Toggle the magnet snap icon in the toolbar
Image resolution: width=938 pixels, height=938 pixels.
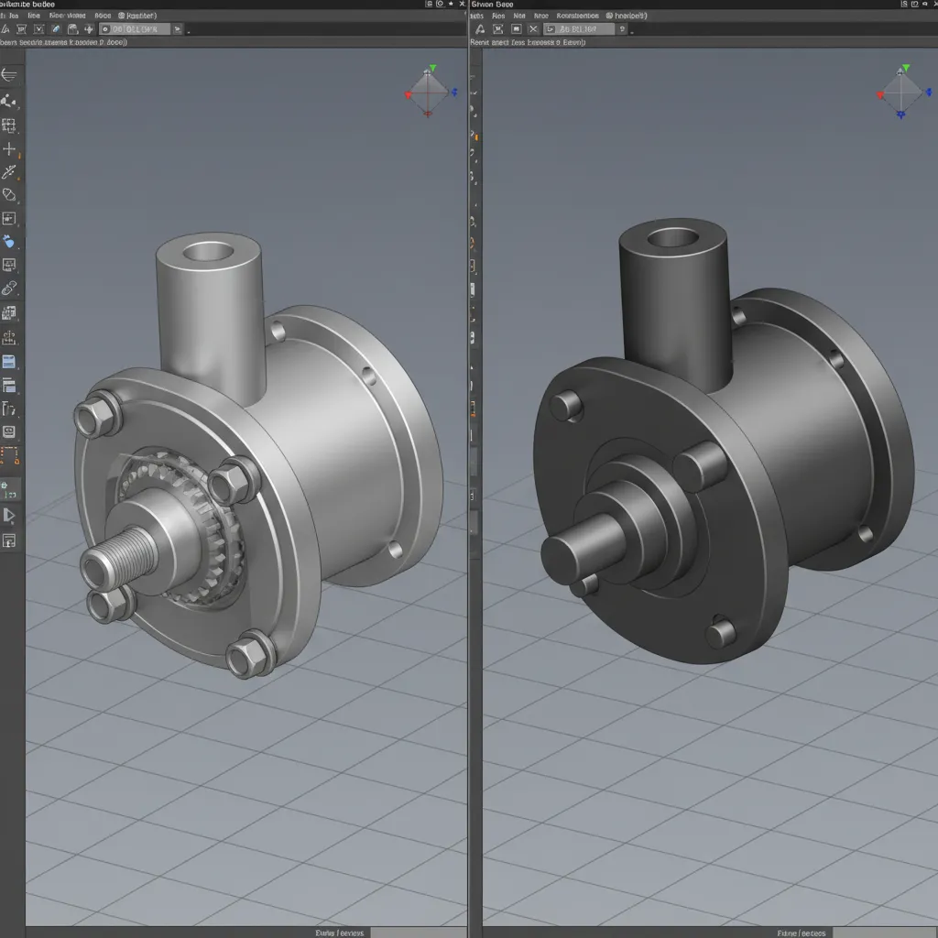click(71, 28)
